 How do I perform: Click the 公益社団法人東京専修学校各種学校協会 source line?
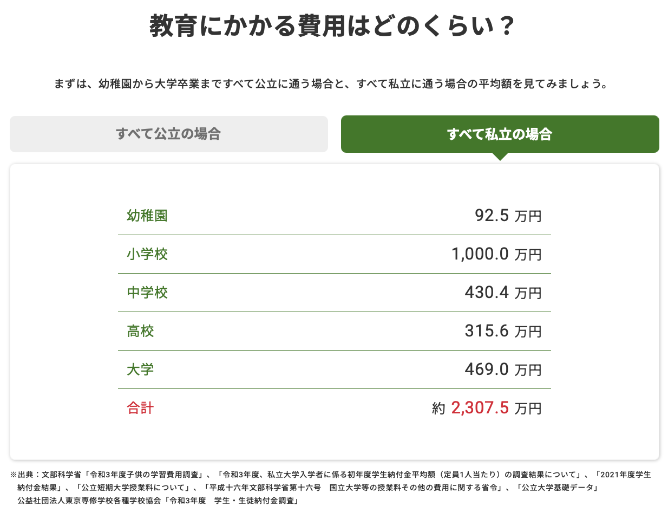click(157, 500)
